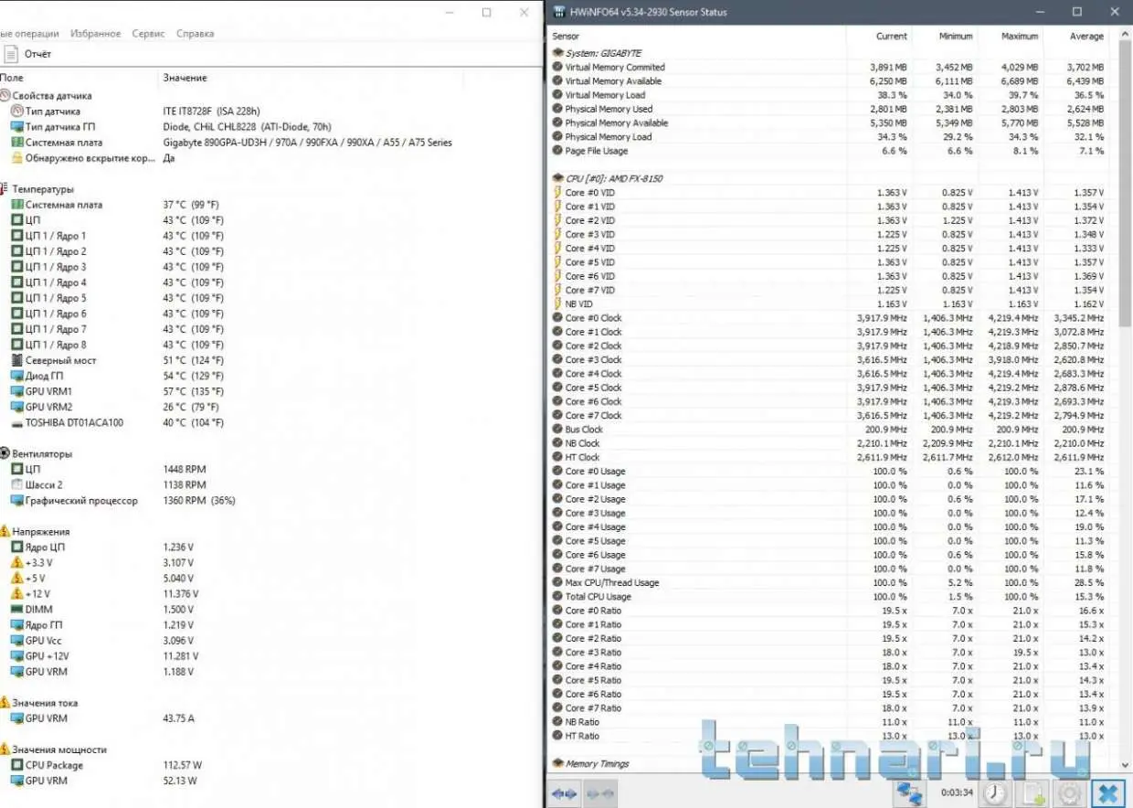Click the 43.75 A GPU VRM current value
This screenshot has width=1133, height=808.
[x=179, y=718]
